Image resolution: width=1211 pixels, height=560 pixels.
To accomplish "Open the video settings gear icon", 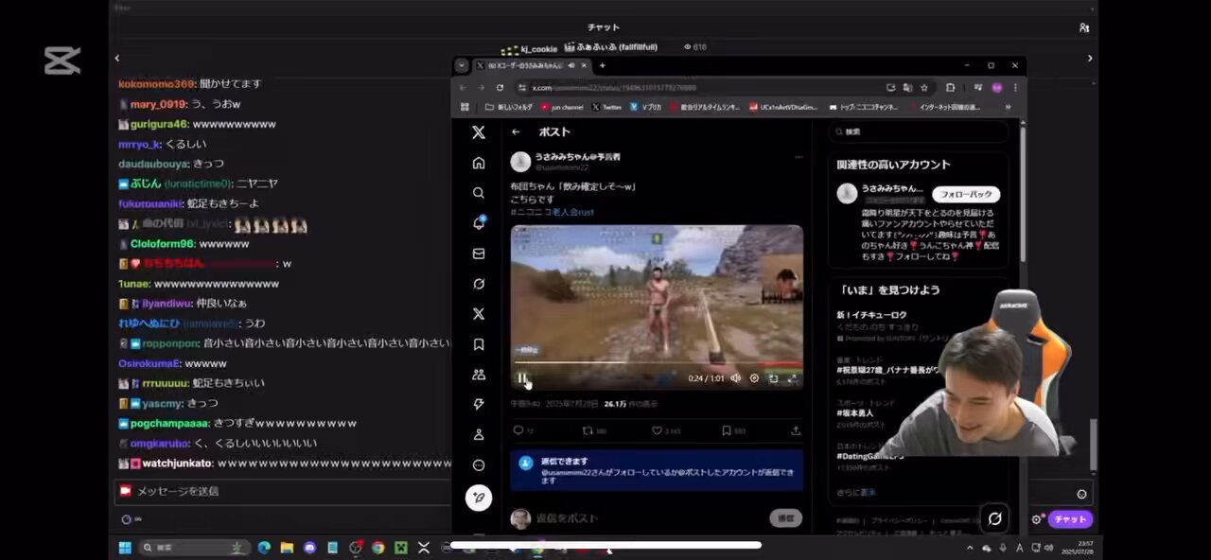I will coord(754,378).
